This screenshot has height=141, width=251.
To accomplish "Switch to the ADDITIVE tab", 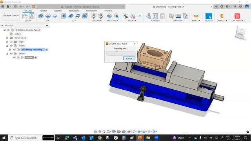I will click(58, 11).
